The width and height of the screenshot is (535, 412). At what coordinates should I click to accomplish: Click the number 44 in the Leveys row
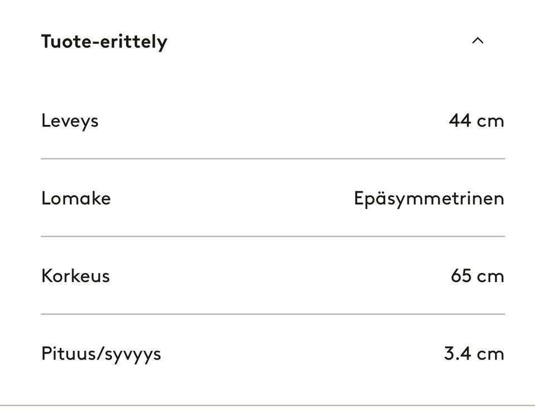point(460,120)
